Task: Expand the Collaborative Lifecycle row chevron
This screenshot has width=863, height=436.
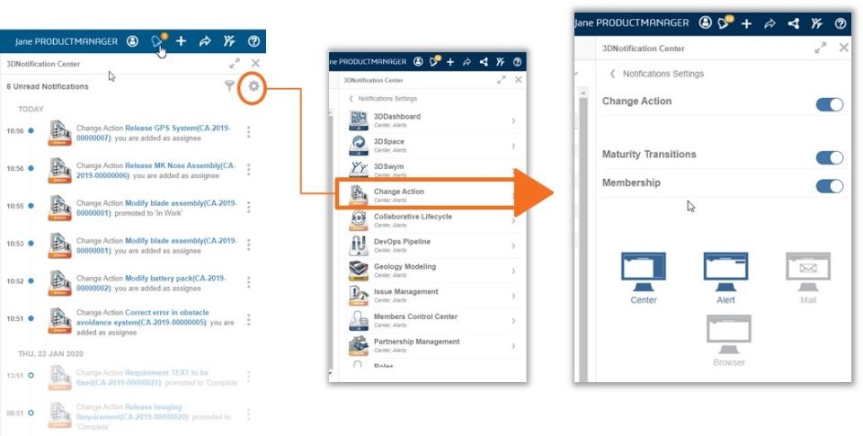Action: coord(513,221)
